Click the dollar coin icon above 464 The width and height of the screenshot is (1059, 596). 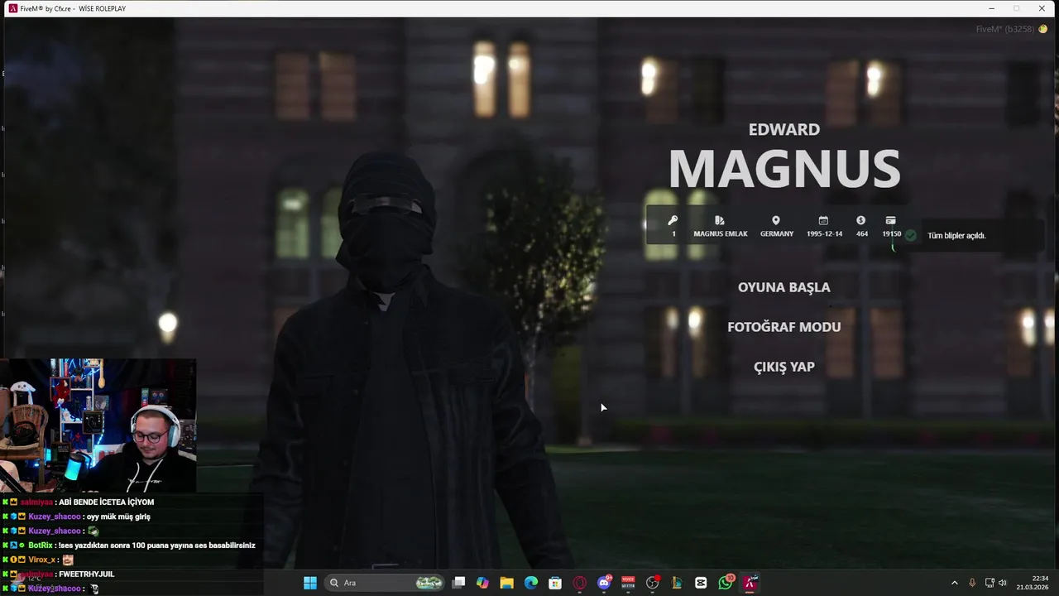[861, 220]
